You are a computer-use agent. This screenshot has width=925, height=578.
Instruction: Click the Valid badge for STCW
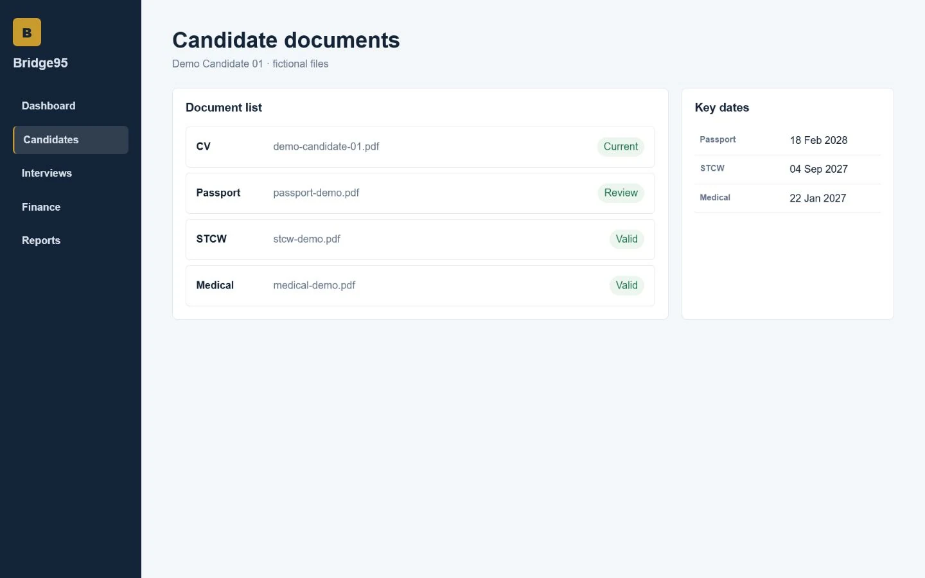point(626,239)
